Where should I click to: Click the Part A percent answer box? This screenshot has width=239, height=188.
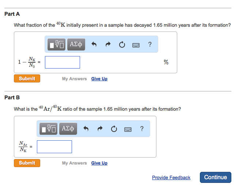[x=62, y=62]
